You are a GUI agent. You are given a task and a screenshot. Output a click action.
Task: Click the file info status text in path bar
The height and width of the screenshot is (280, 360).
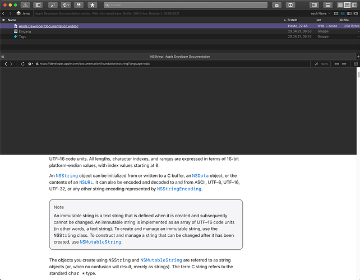[107, 13]
